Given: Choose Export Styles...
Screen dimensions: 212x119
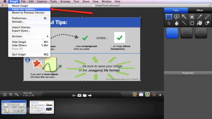Looking at the screenshot, I should [x=29, y=31].
